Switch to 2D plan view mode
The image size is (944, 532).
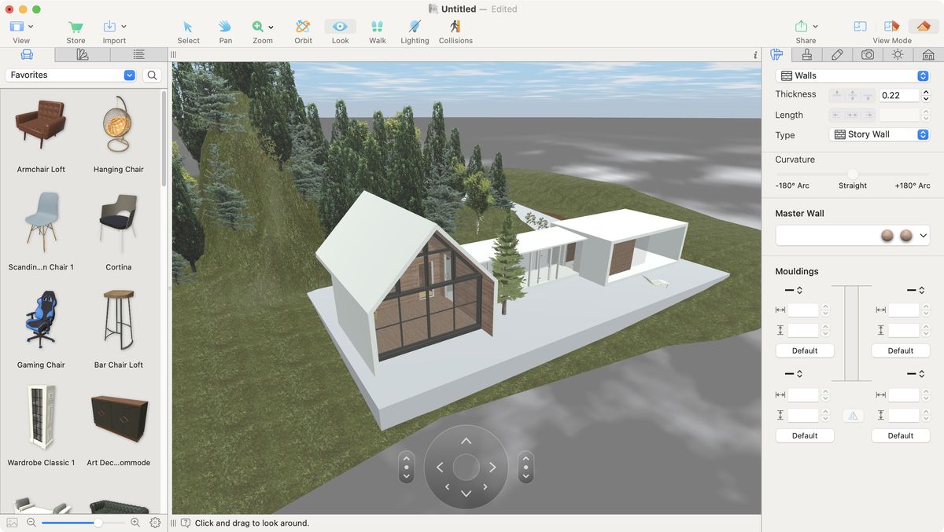coord(861,27)
